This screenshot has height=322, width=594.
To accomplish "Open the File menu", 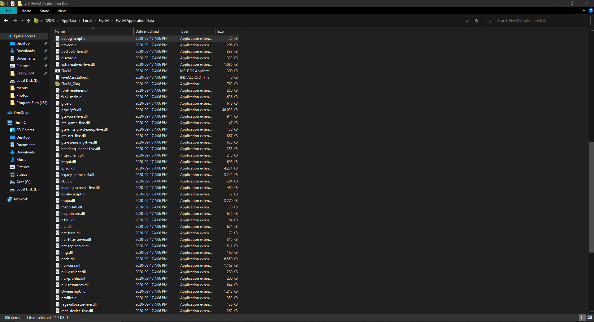I will pos(9,11).
